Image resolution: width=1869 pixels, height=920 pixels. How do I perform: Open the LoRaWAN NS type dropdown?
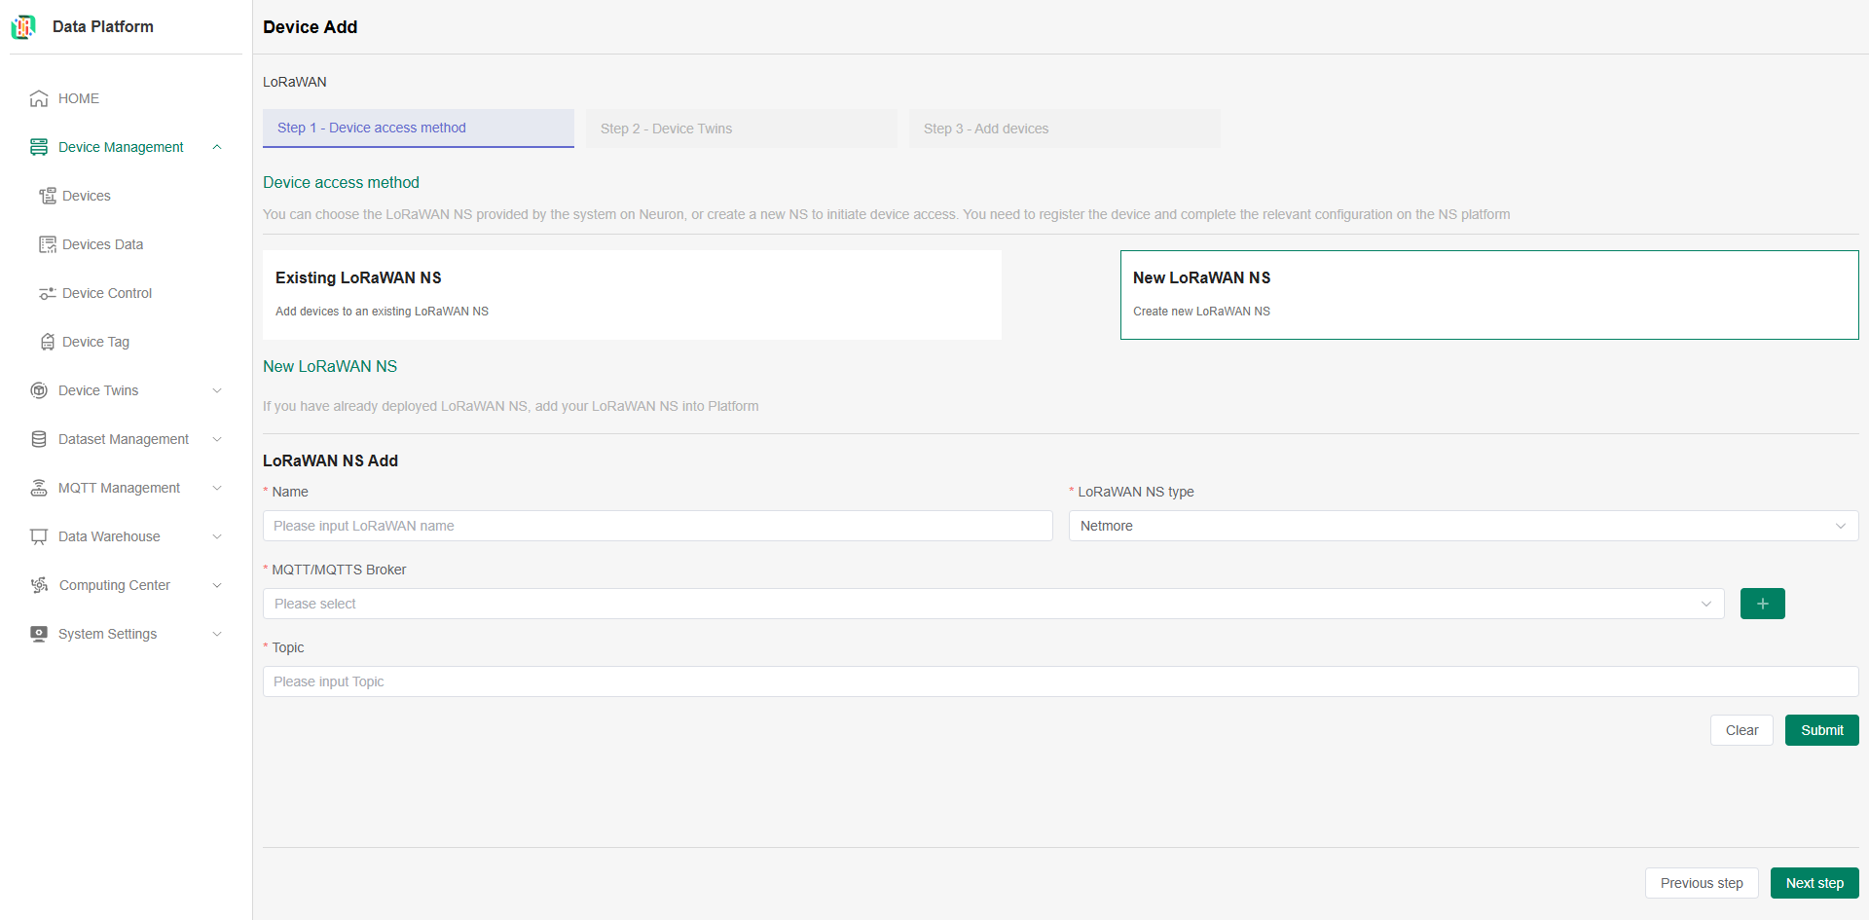coord(1462,526)
